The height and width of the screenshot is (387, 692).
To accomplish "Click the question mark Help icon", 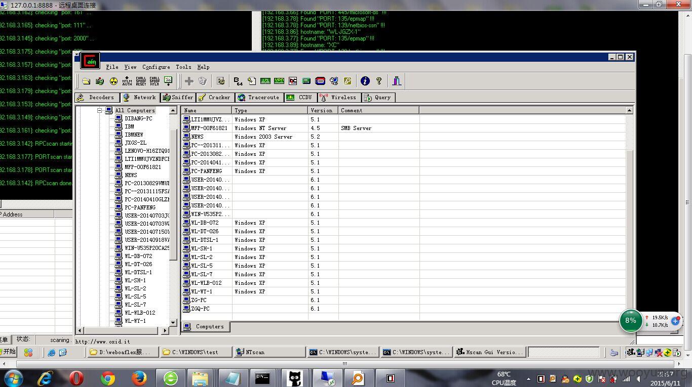I will tap(379, 81).
